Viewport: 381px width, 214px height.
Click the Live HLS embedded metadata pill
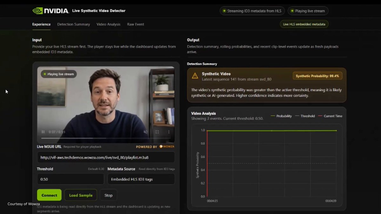pyautogui.click(x=304, y=24)
